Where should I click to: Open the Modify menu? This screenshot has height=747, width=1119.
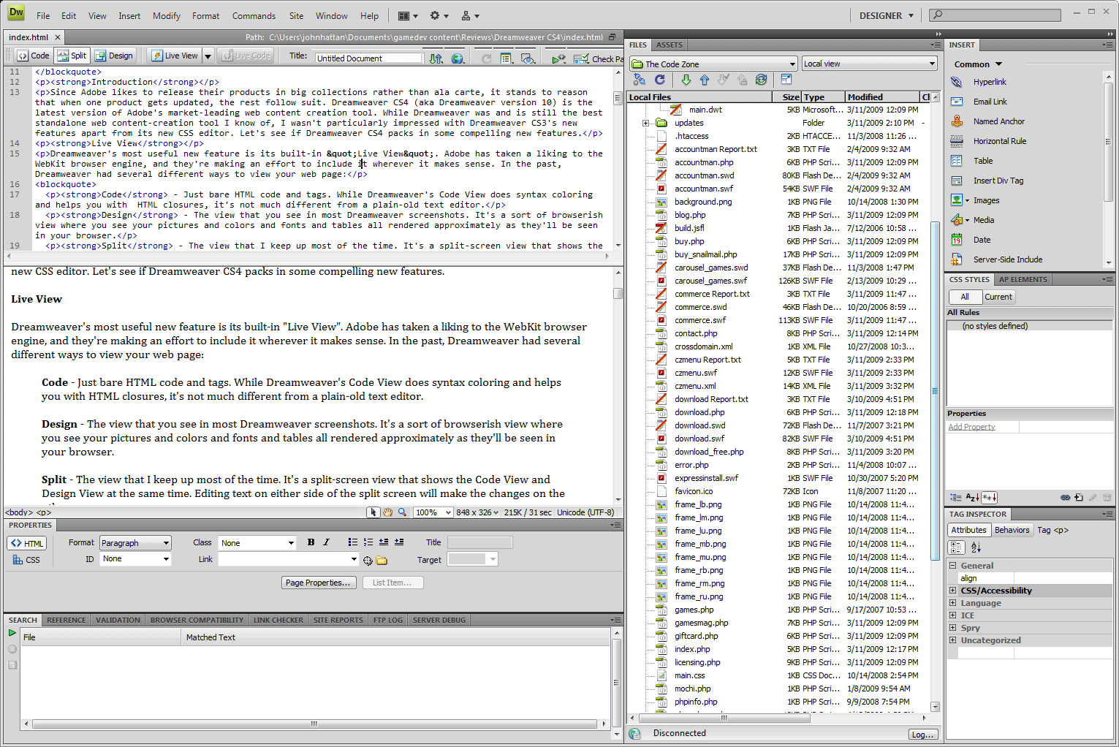click(166, 15)
